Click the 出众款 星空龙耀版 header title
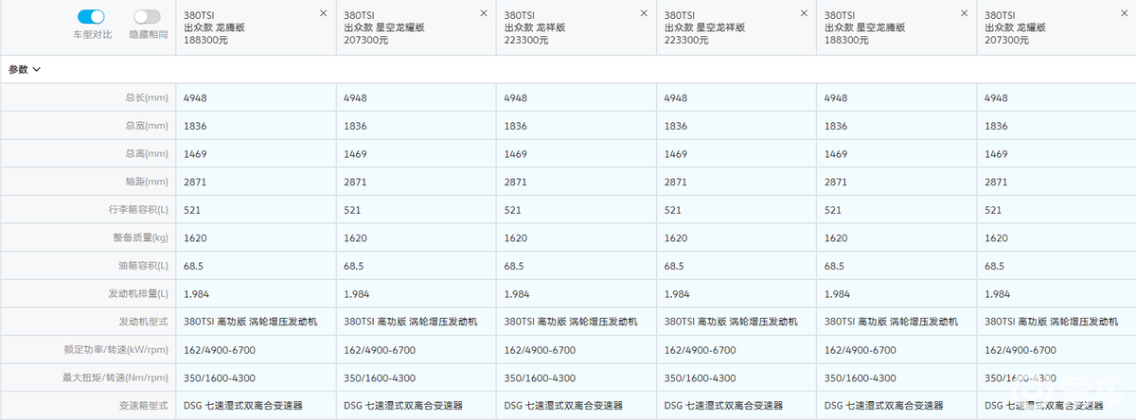Image resolution: width=1136 pixels, height=420 pixels. tap(383, 28)
